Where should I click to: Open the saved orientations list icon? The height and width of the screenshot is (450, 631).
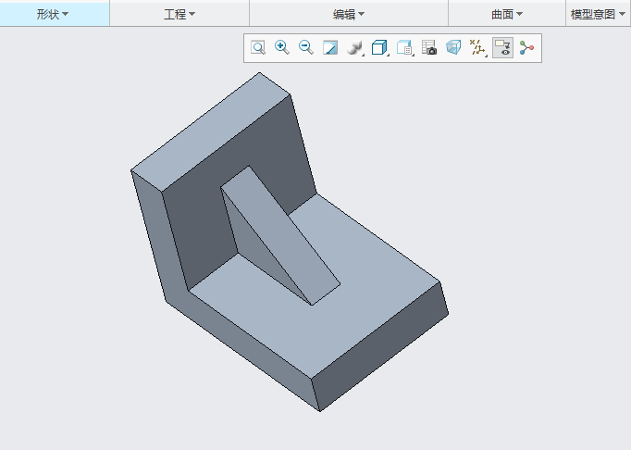tap(404, 48)
